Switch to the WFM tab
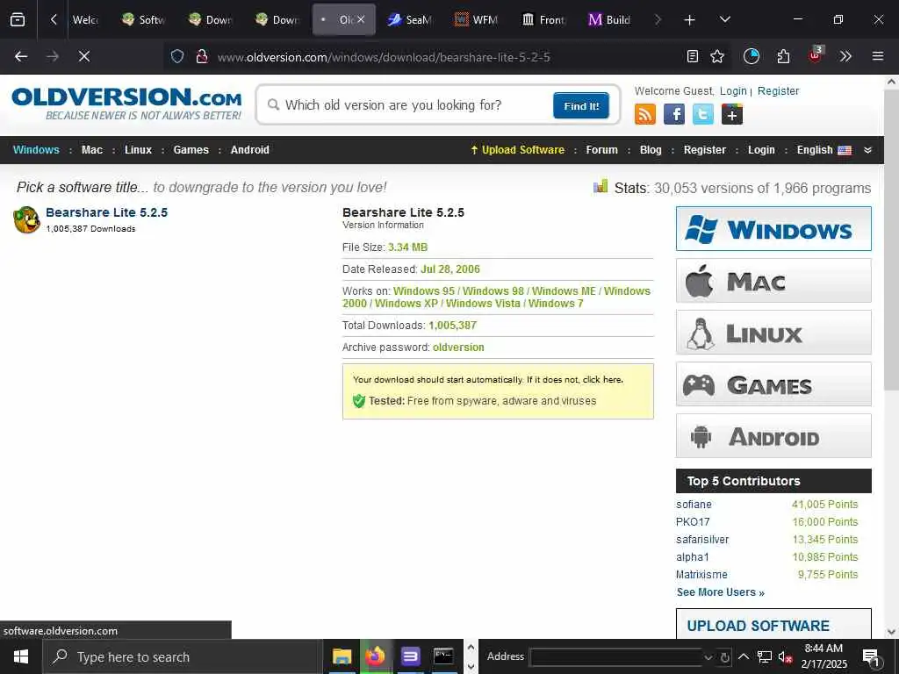Viewport: 899px width, 674px height. point(477,19)
